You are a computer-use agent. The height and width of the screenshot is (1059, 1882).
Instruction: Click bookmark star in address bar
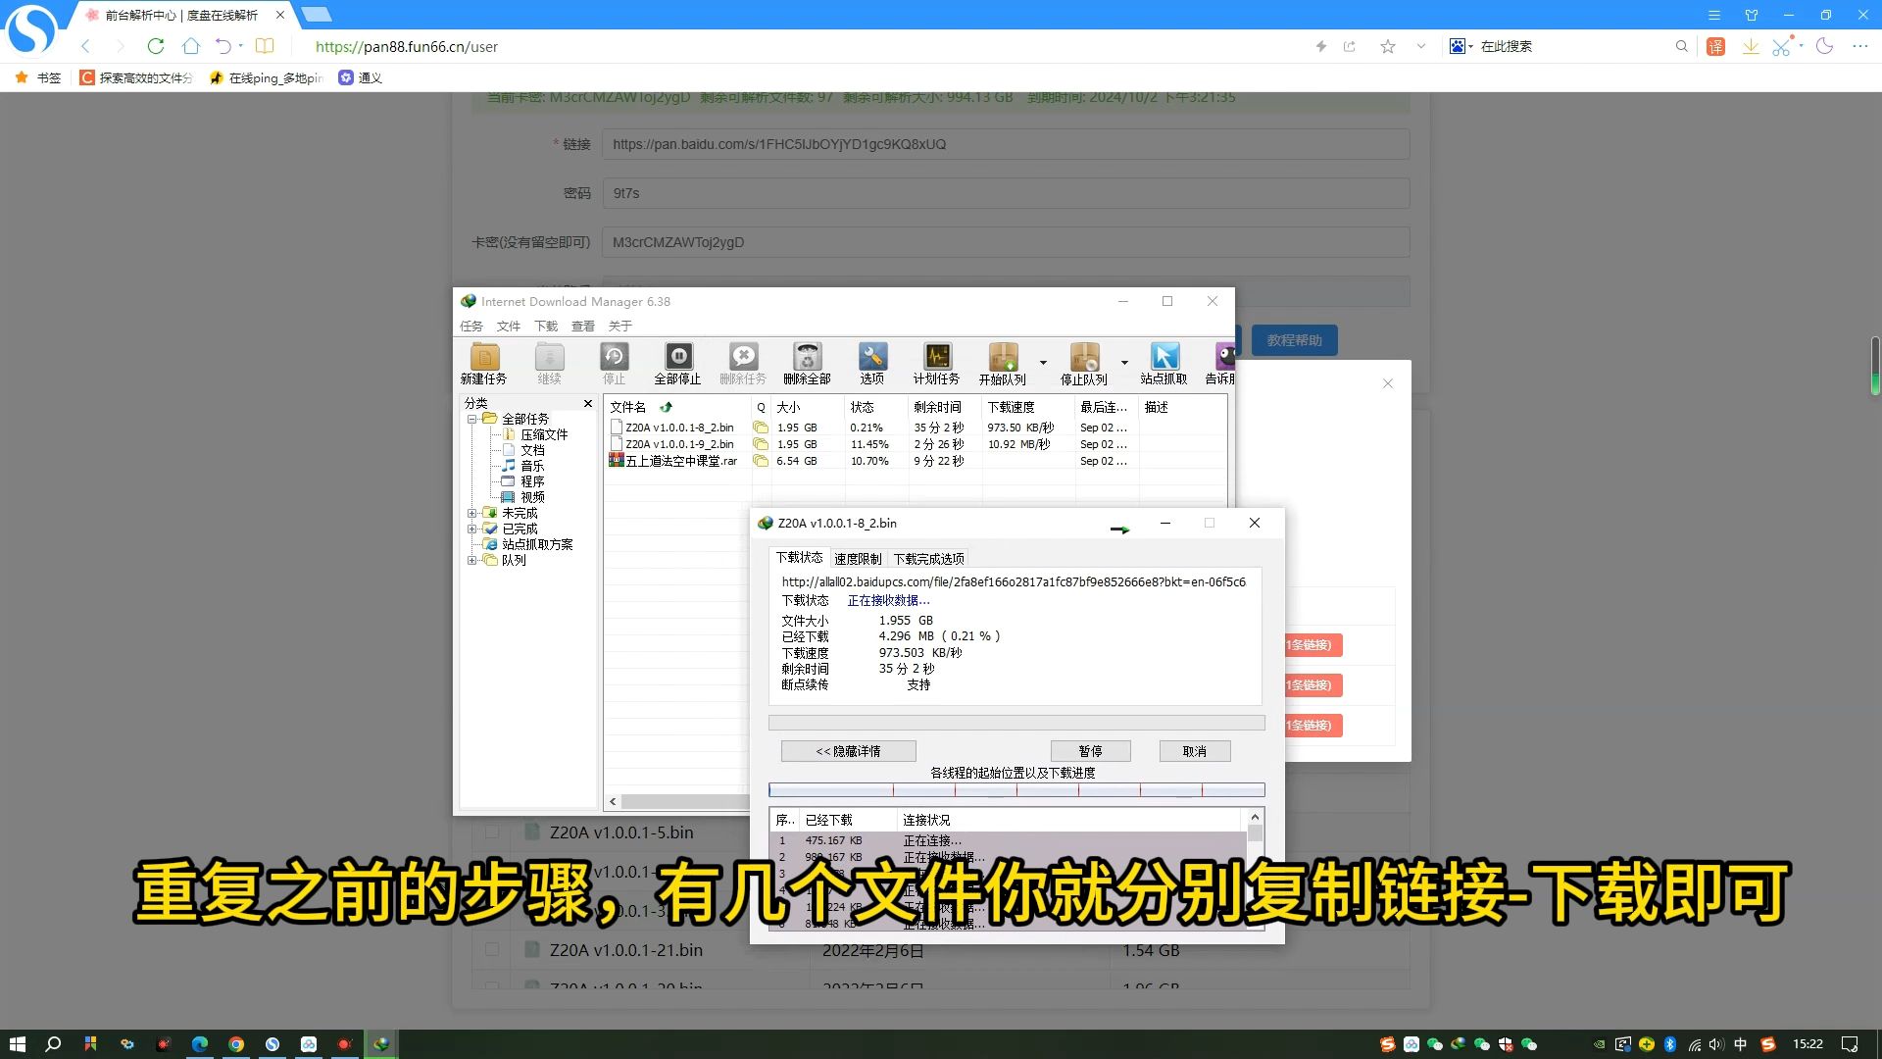pyautogui.click(x=1387, y=46)
